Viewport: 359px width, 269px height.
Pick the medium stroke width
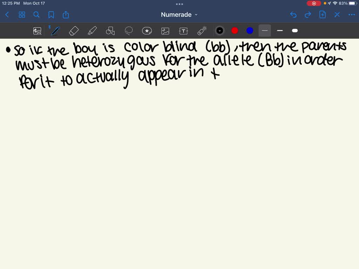(x=280, y=31)
